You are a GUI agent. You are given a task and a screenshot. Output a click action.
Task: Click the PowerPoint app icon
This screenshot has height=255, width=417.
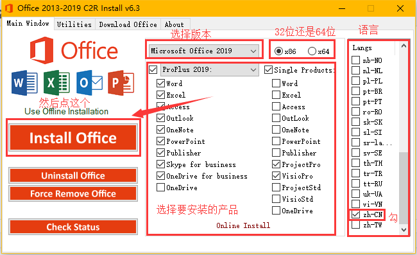click(x=121, y=83)
